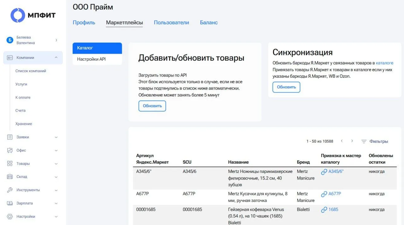
Task: Click the Компании sidebar icon
Action: tap(10, 58)
